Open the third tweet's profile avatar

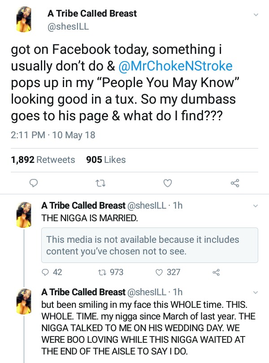[23, 300]
